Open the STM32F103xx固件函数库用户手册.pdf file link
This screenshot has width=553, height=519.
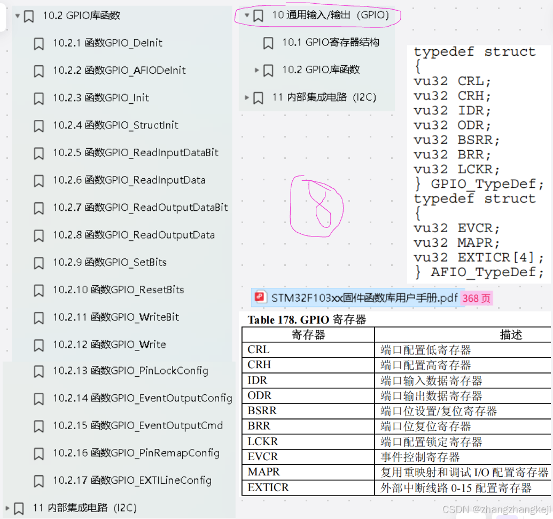364,298
